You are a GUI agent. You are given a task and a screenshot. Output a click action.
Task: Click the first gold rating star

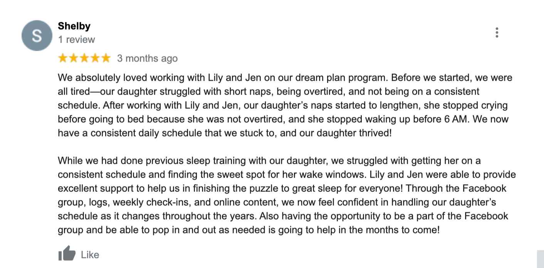pos(63,58)
